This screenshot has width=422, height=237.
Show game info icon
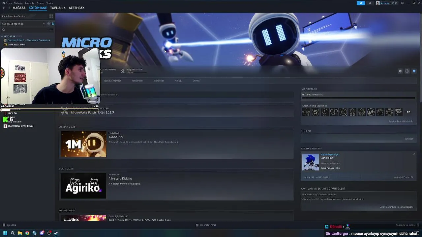(x=407, y=71)
